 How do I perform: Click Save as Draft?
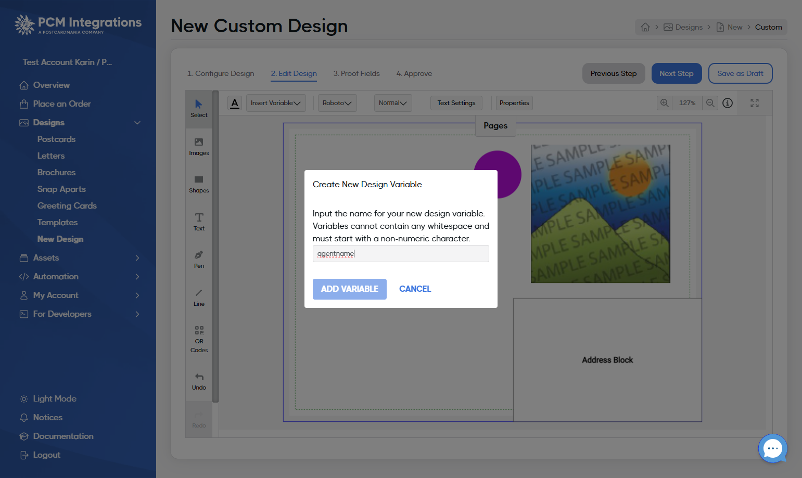[x=740, y=73]
